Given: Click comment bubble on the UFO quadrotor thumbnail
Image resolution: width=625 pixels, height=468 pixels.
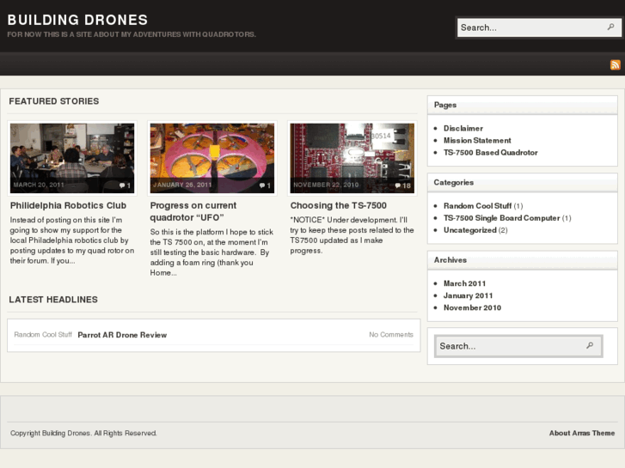Looking at the screenshot, I should (265, 185).
